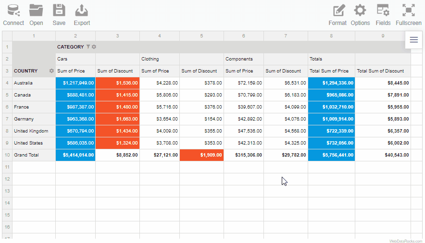The width and height of the screenshot is (425, 243).
Task: Open the CATEGORY filter funnel icon
Action: [88, 47]
